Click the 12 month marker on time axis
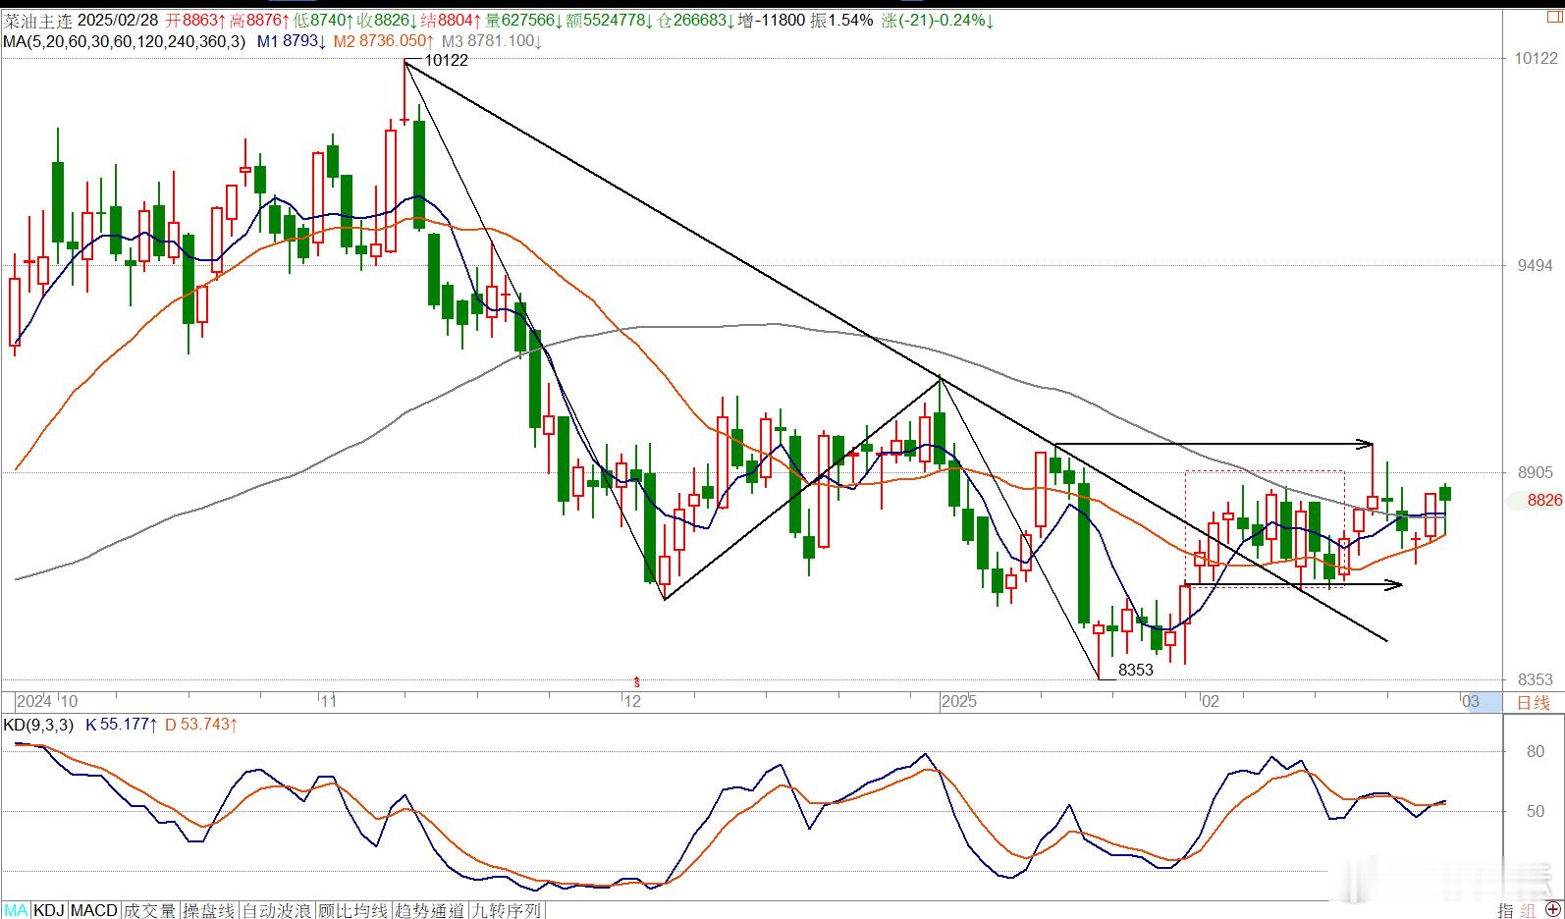Viewport: 1565px width, 919px height. point(631,701)
